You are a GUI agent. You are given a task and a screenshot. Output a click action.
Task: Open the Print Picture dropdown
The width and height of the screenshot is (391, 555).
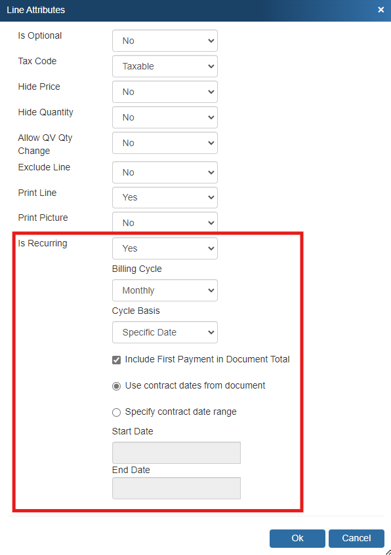coord(165,223)
